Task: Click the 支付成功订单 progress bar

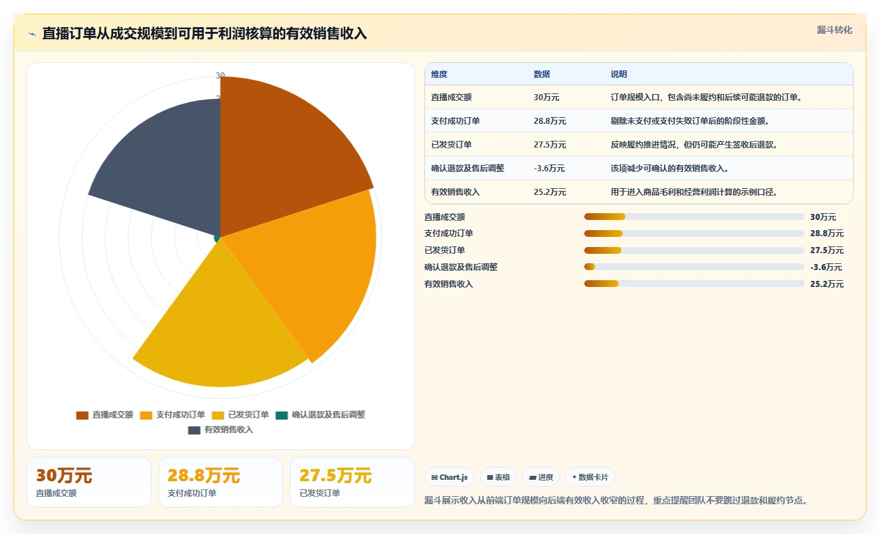Action: 694,233
